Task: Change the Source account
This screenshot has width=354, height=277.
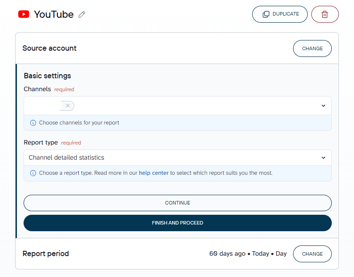Action: 312,48
